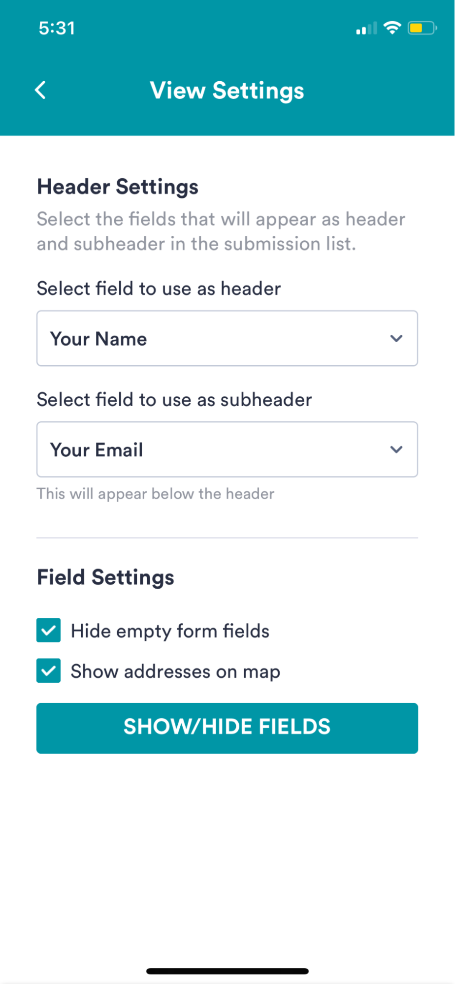
Task: Click the chevron in the Your Name field
Action: pyautogui.click(x=396, y=338)
